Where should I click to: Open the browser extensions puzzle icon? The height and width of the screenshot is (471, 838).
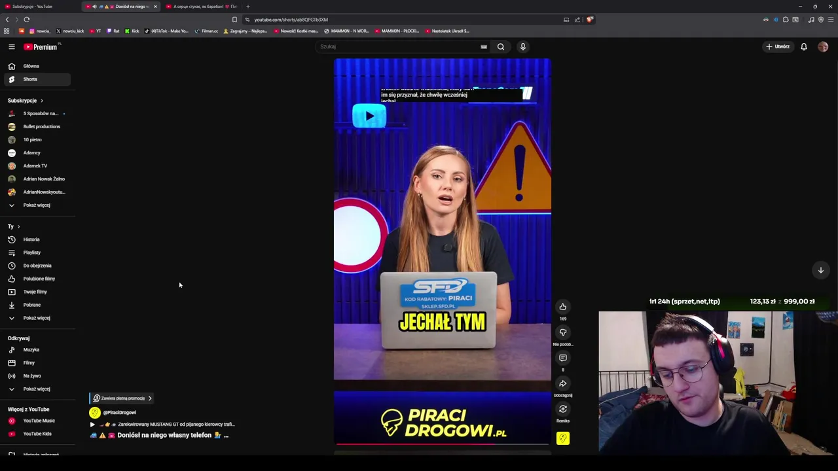click(x=786, y=20)
